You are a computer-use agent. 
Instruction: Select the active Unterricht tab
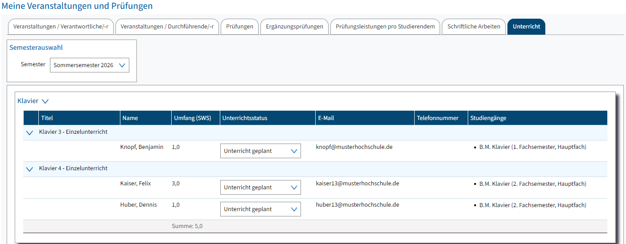pos(526,27)
